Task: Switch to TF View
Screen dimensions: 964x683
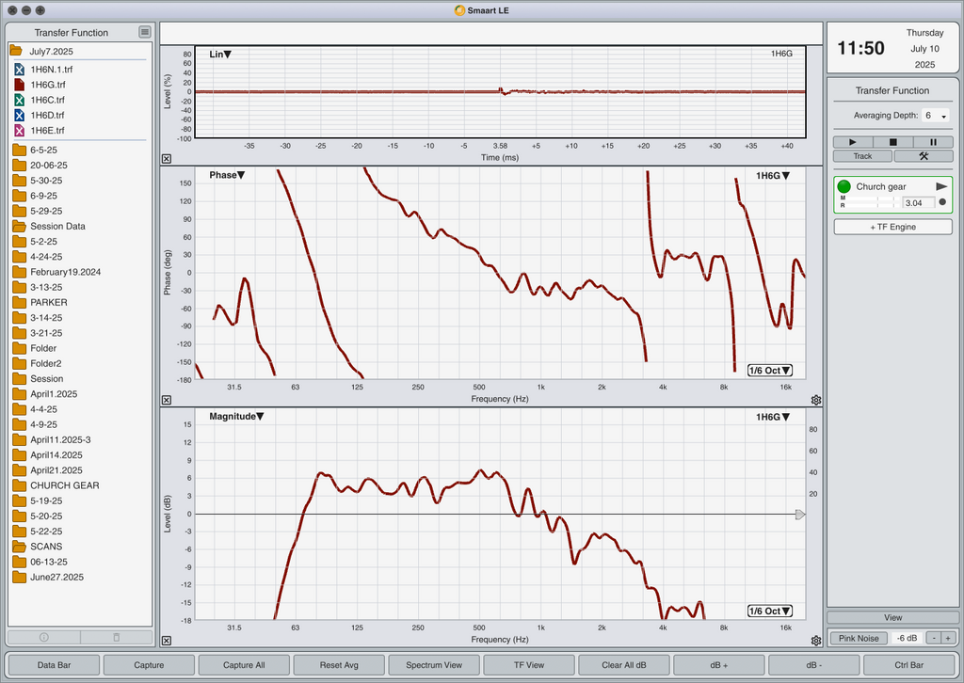Action: [529, 664]
